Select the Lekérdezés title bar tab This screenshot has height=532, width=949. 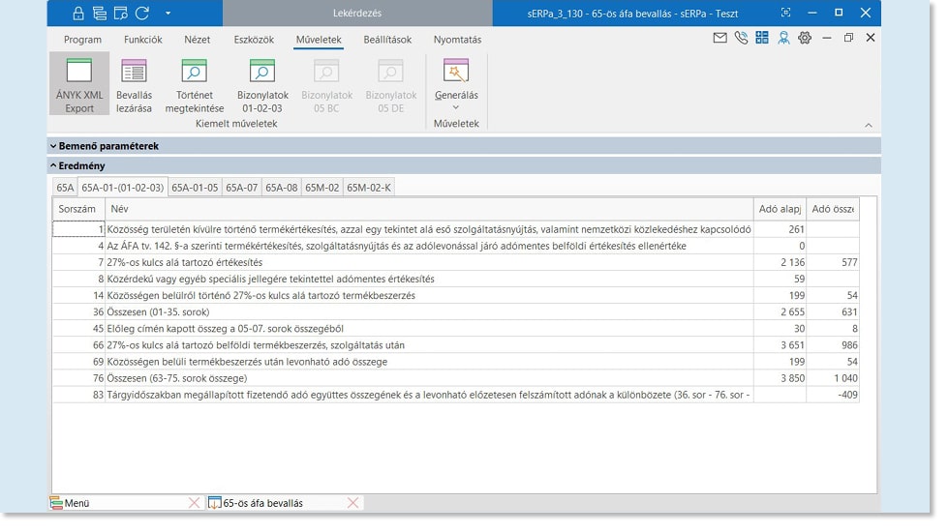pyautogui.click(x=357, y=13)
